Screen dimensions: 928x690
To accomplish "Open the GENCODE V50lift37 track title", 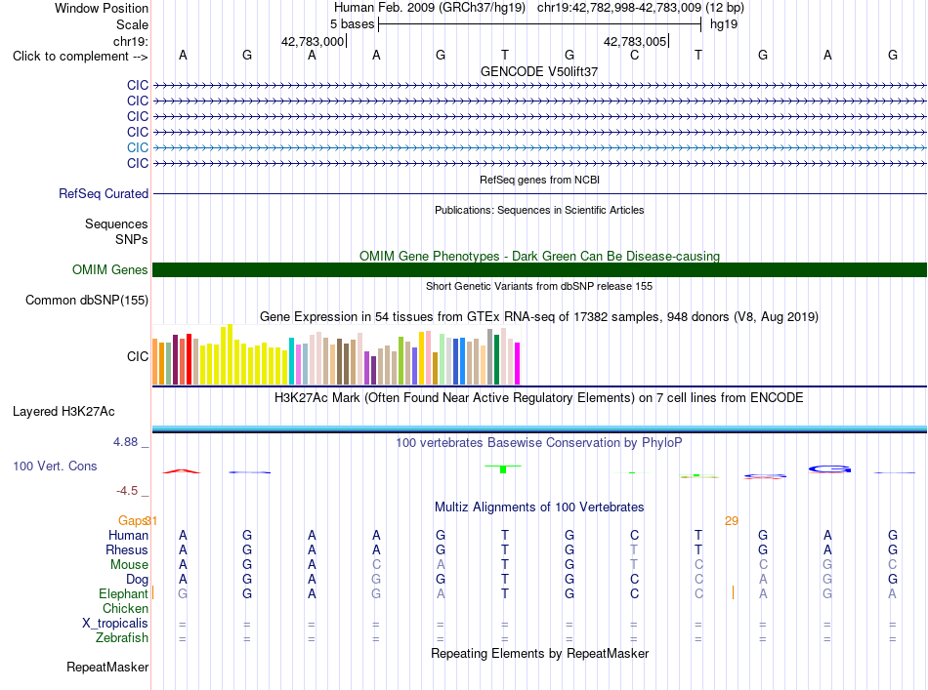I will click(x=539, y=71).
